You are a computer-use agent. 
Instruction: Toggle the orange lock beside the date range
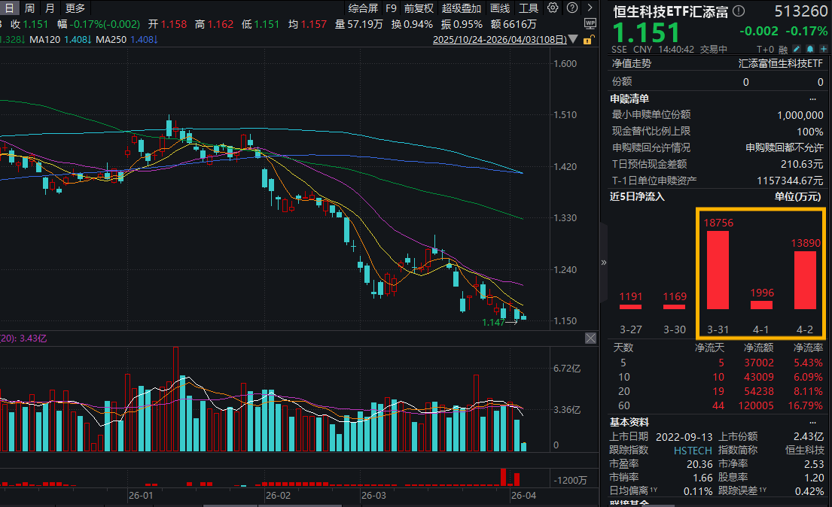(590, 39)
